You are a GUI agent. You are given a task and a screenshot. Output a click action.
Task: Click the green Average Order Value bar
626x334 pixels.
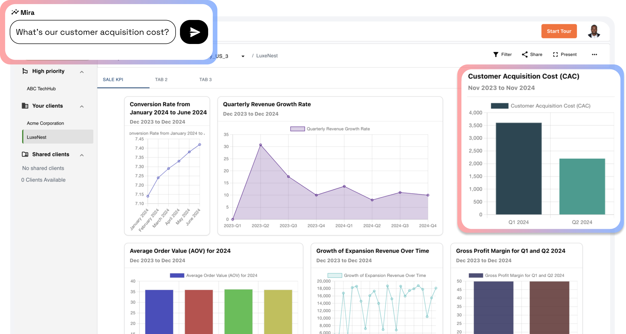238,311
